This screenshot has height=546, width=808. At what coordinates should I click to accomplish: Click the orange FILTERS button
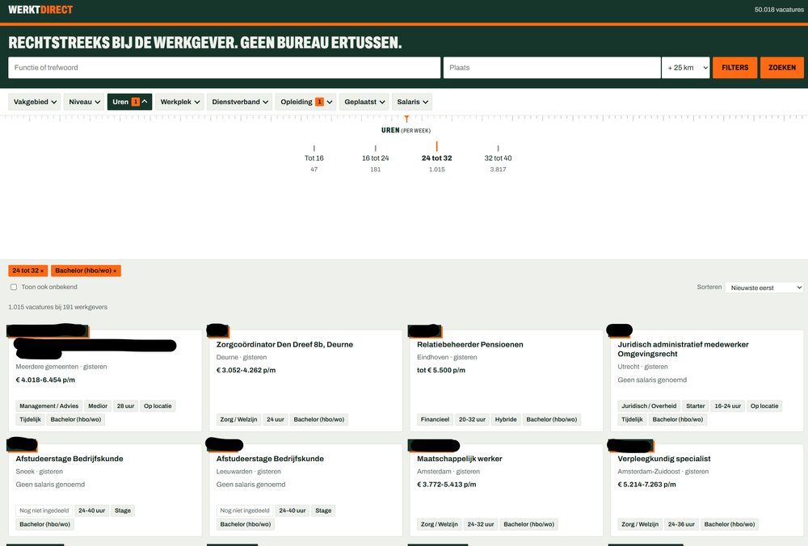pyautogui.click(x=734, y=68)
